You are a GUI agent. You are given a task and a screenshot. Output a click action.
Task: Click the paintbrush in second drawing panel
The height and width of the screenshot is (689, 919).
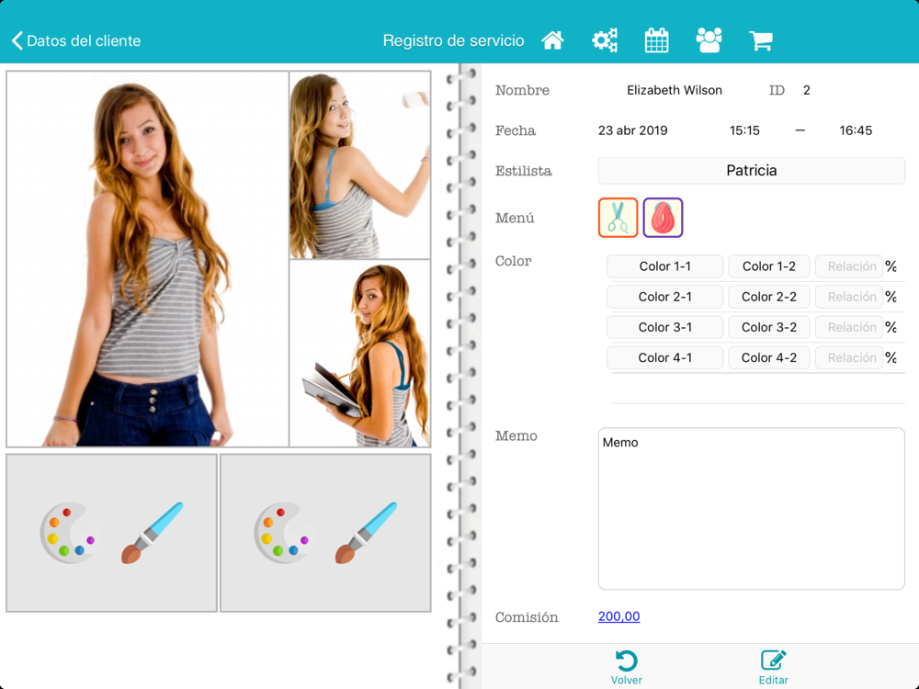[x=367, y=533]
